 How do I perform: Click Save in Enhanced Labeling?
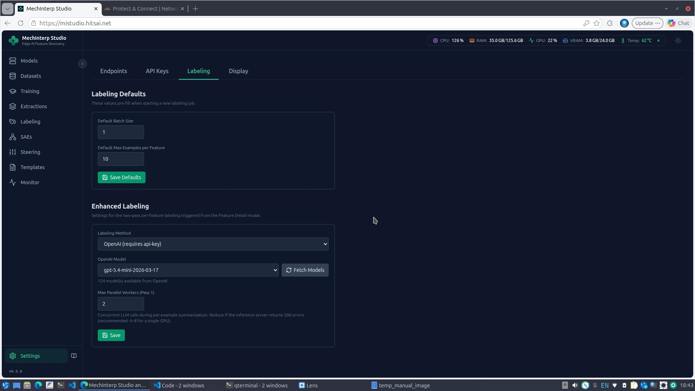pyautogui.click(x=111, y=335)
